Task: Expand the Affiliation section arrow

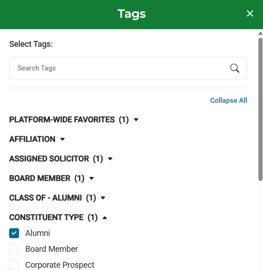Action: (x=63, y=139)
